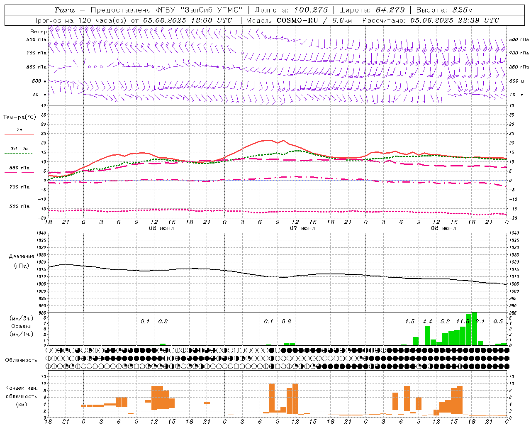This screenshot has height=425, width=531.
Task: Click the "0.5" precipitation total value
Action: point(498,322)
